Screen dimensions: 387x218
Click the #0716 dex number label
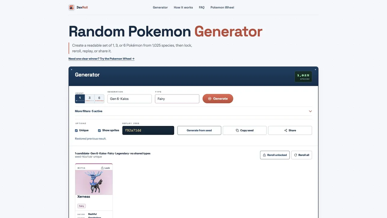tap(81, 168)
